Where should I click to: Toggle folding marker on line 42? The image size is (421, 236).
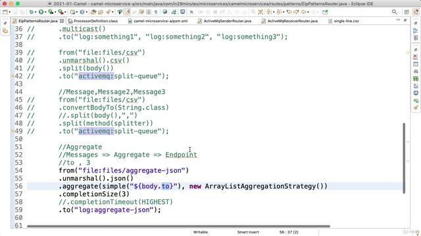[x=12, y=76]
